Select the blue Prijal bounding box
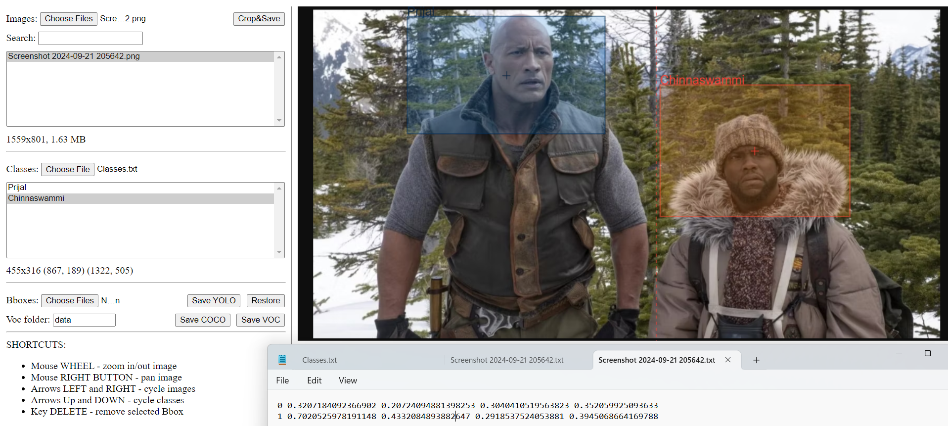948x426 pixels. 506,75
